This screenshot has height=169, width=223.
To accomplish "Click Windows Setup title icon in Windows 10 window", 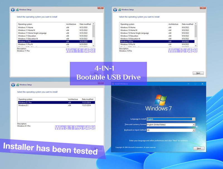I will [120, 10].
